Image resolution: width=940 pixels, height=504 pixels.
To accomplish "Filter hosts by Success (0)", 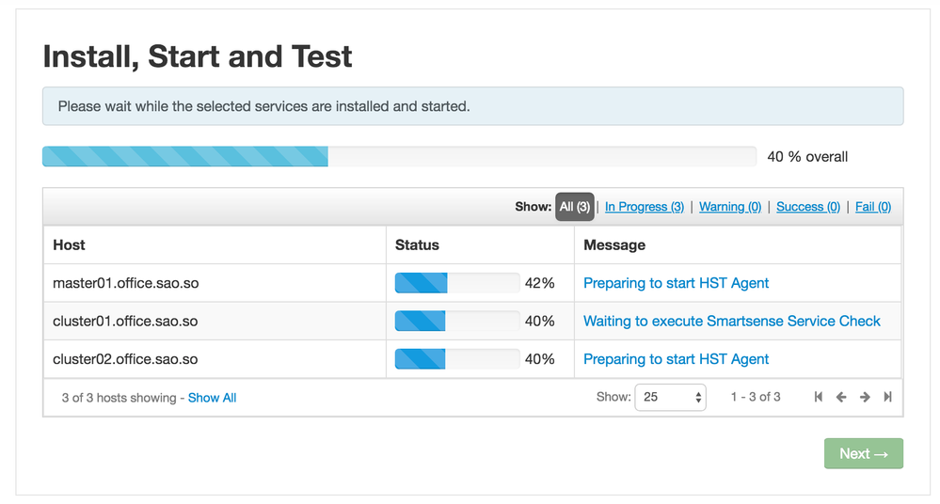I will pos(807,207).
